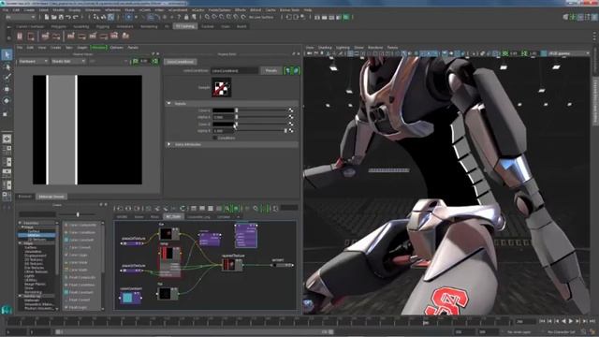Switch to the Polygons shelf tab
Screen dimensions: 599x337
pos(58,27)
